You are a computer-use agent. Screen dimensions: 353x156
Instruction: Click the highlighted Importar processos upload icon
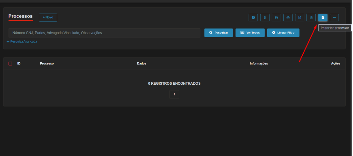click(323, 18)
